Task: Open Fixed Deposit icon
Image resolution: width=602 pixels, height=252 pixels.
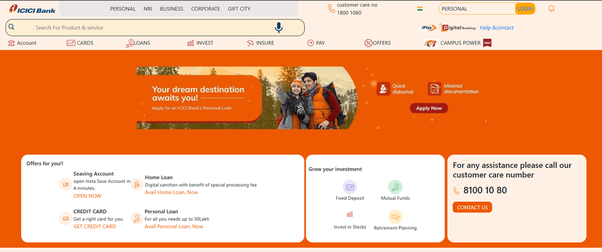Action: pos(349,187)
